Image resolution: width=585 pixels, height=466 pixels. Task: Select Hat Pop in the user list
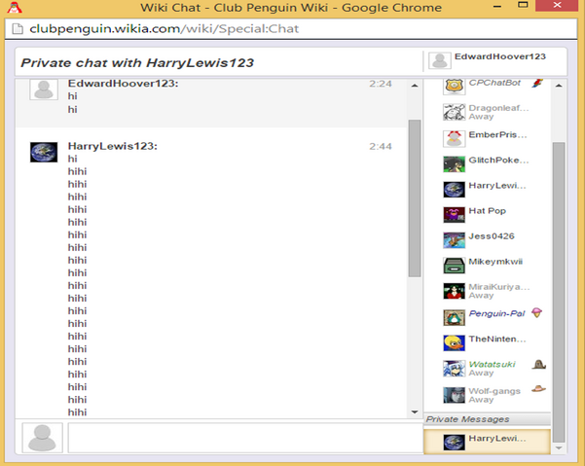pyautogui.click(x=488, y=211)
